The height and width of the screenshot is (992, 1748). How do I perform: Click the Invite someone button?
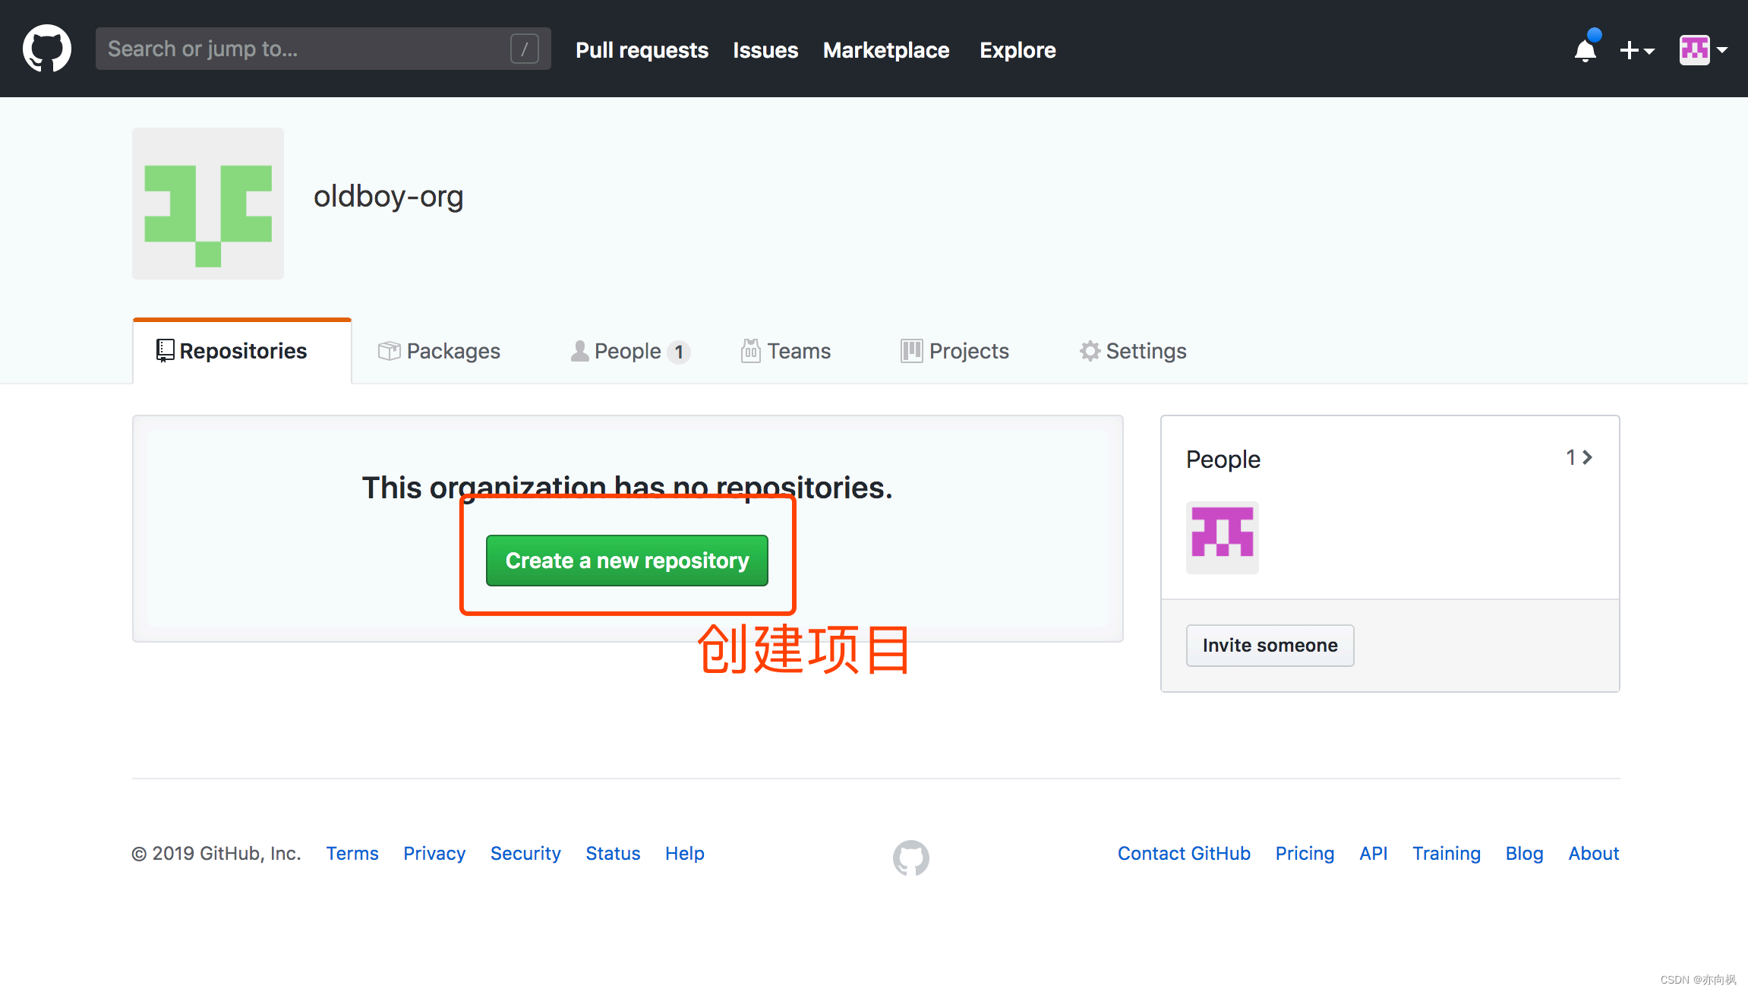point(1270,646)
